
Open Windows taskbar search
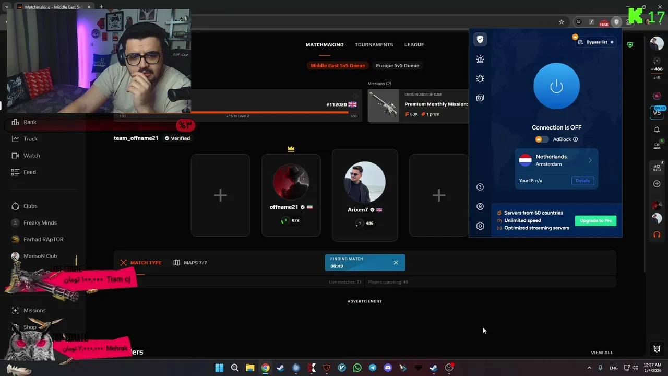pos(235,368)
